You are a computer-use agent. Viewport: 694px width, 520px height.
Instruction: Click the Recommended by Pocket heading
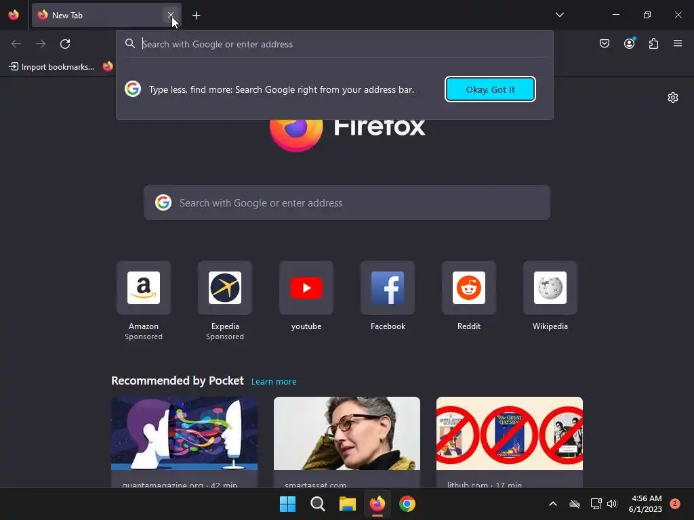pos(178,381)
